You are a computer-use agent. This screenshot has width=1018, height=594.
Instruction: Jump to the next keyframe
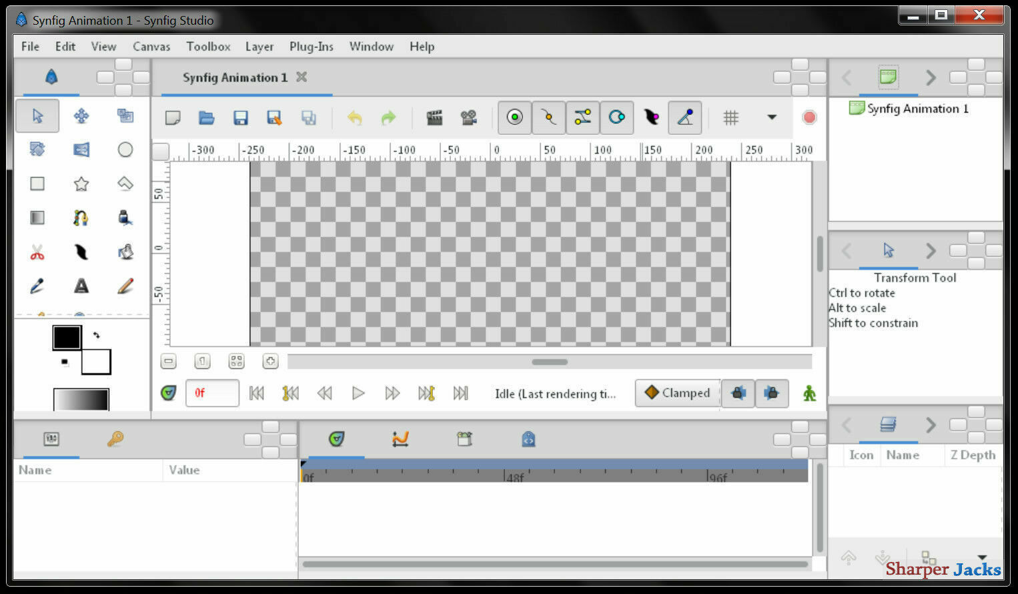[426, 393]
